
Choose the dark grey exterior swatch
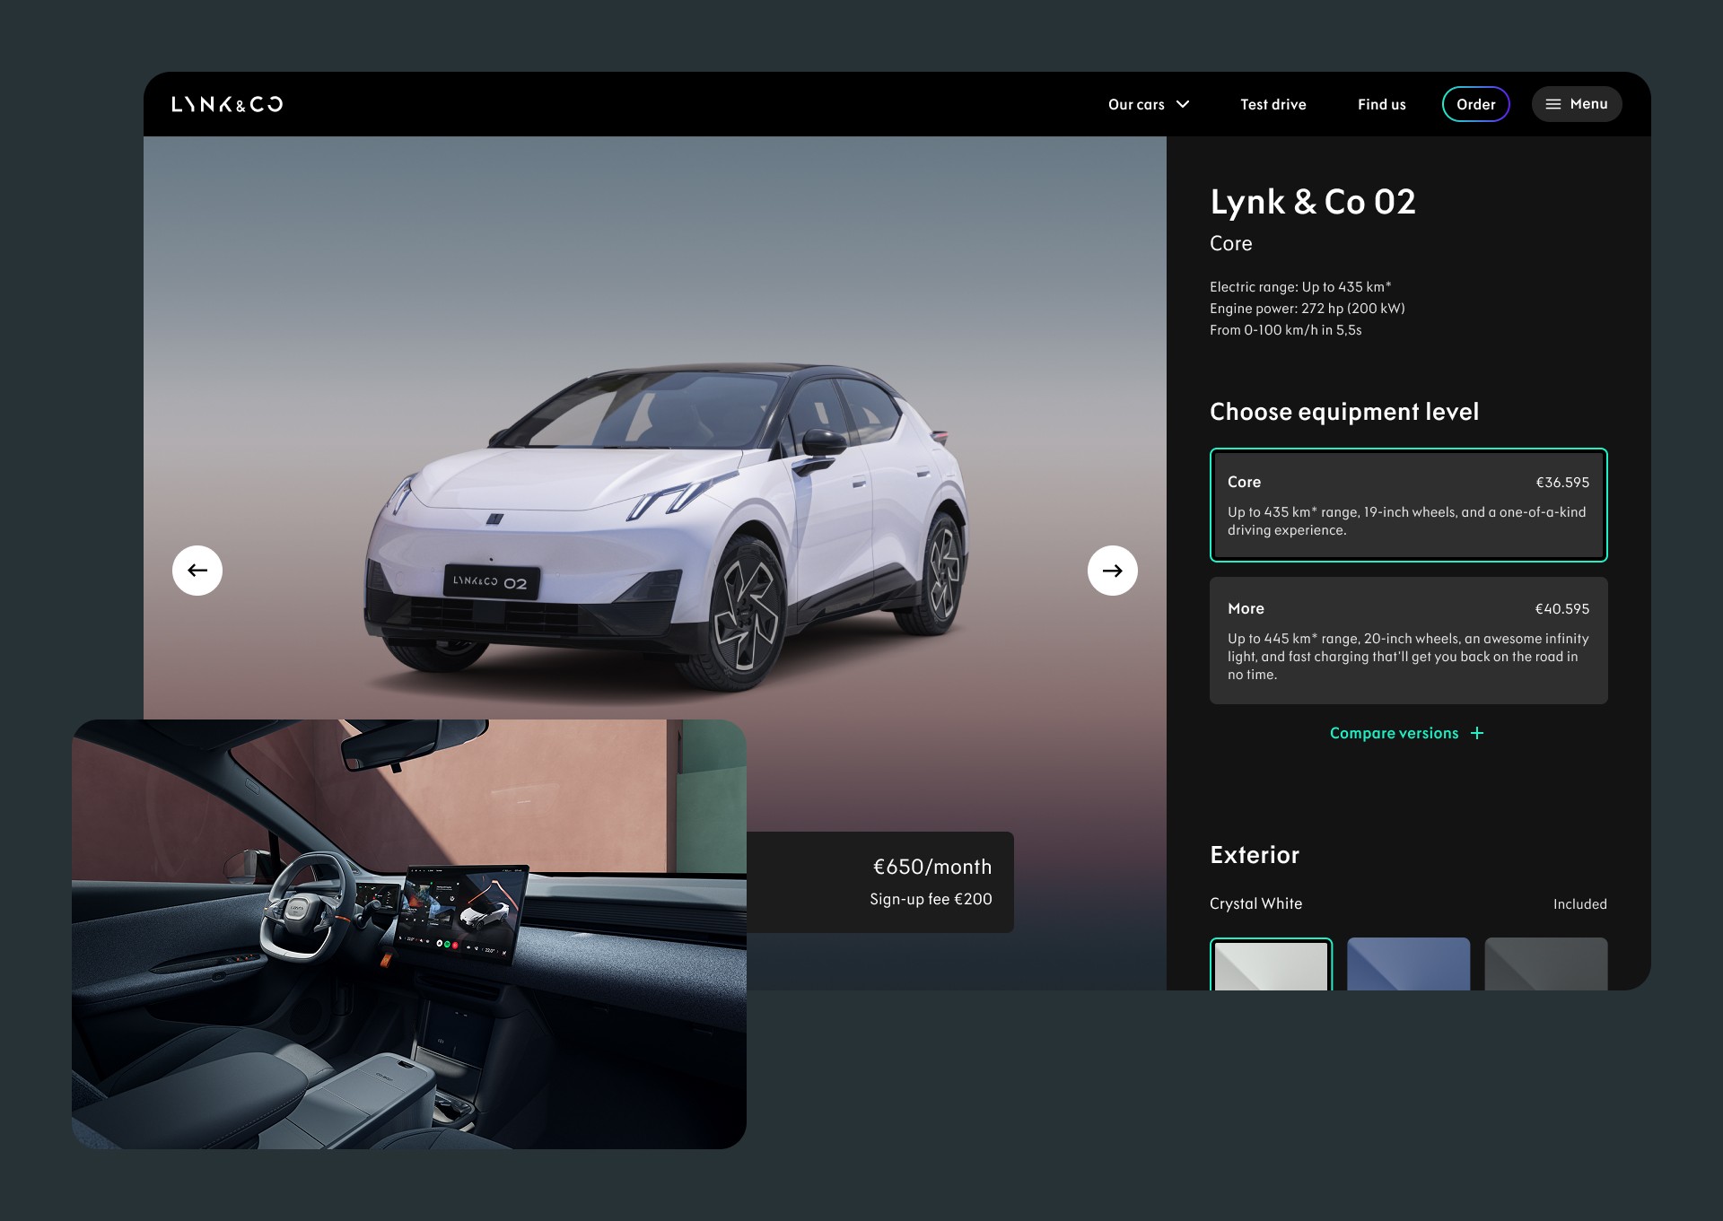coord(1545,964)
